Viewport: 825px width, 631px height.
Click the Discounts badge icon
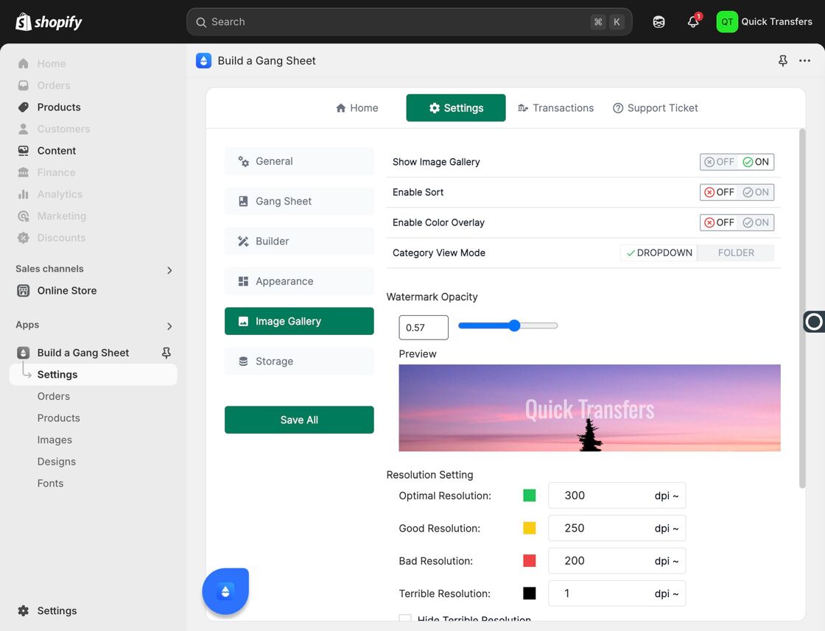[x=23, y=238]
